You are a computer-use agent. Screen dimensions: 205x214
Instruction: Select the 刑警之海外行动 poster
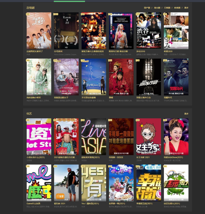149,77
